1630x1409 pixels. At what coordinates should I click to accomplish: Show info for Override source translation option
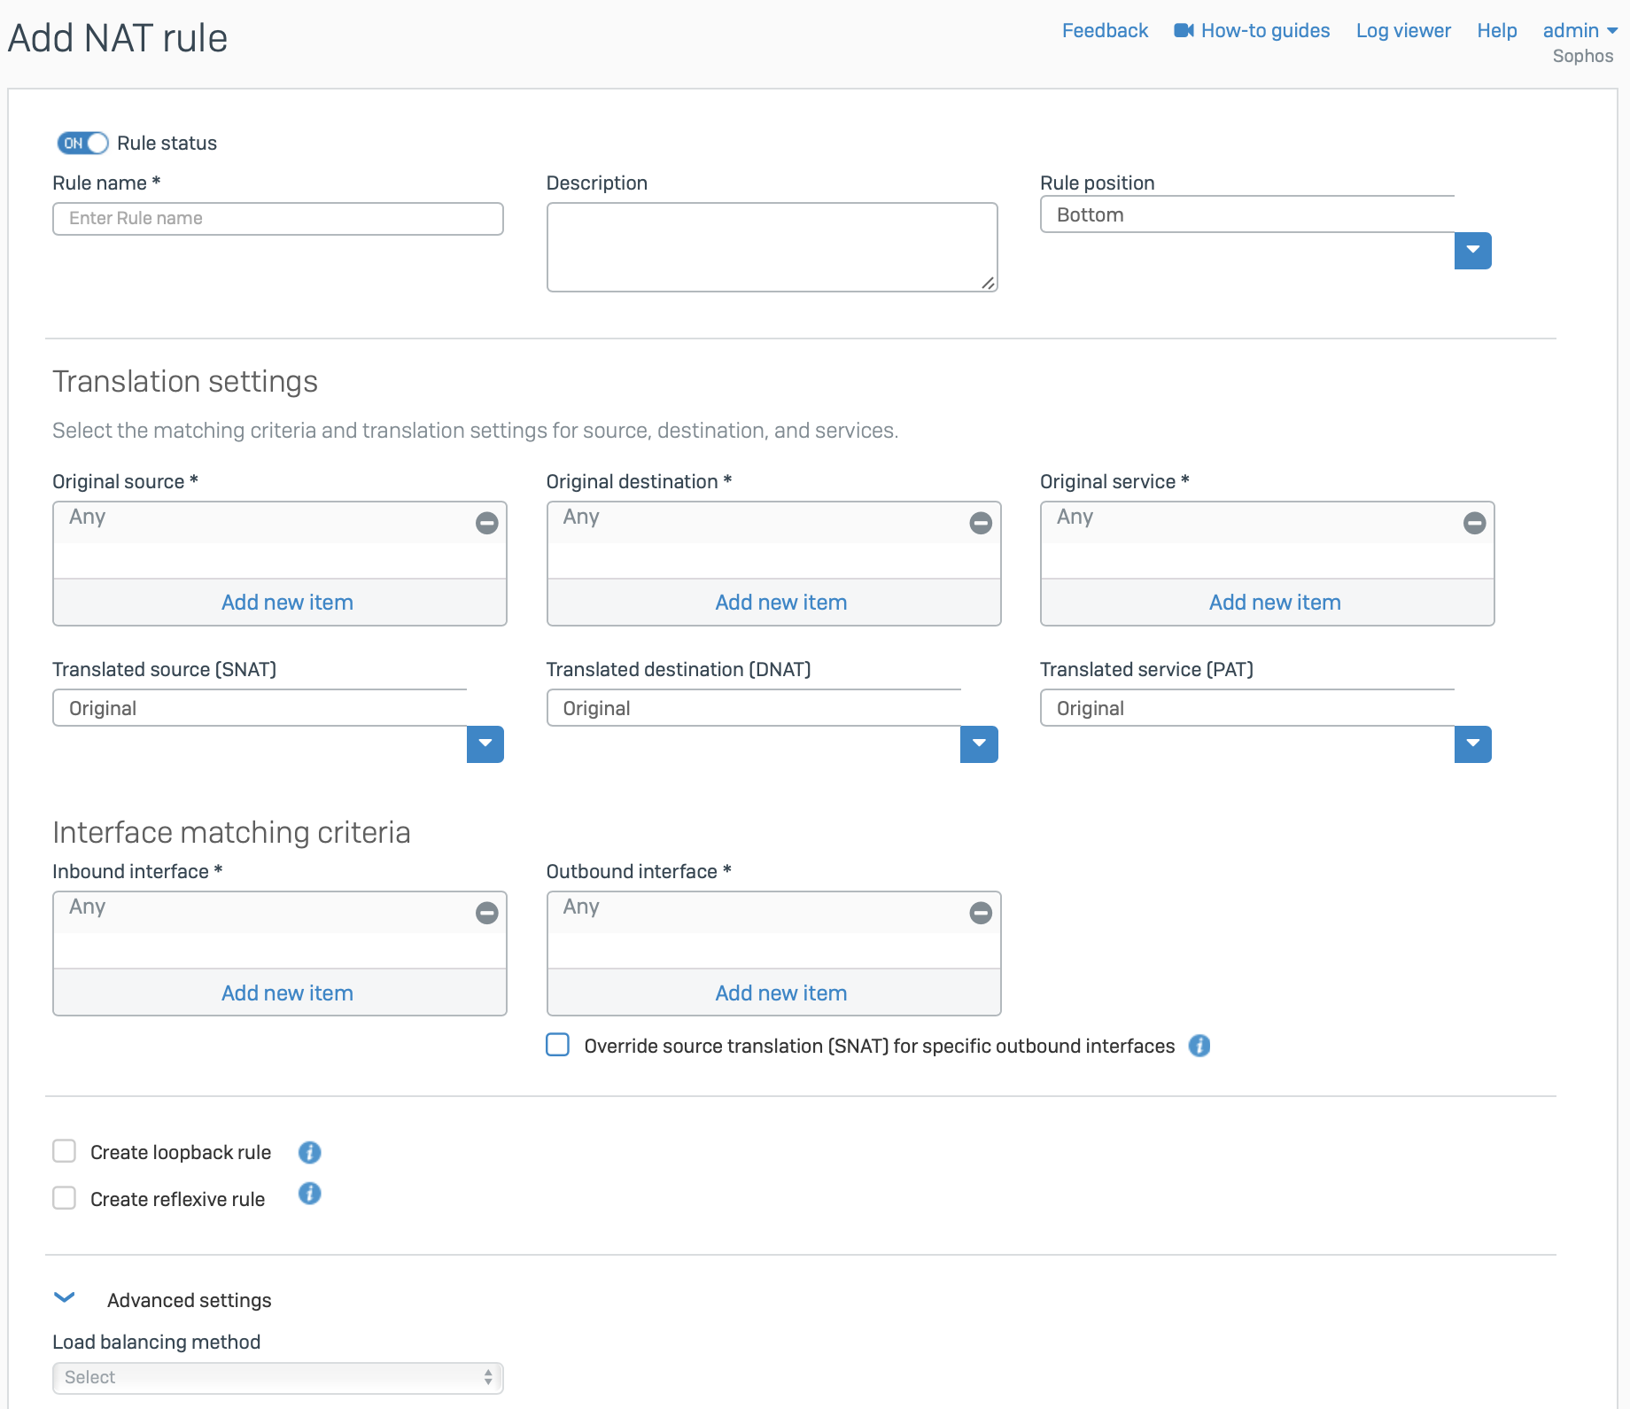[1199, 1046]
